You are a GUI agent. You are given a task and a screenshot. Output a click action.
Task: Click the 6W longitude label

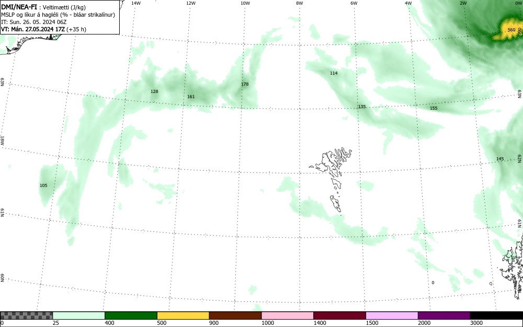[354, 3]
